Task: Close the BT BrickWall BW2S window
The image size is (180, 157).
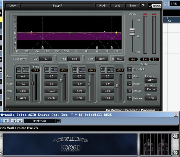Action: [176, 115]
